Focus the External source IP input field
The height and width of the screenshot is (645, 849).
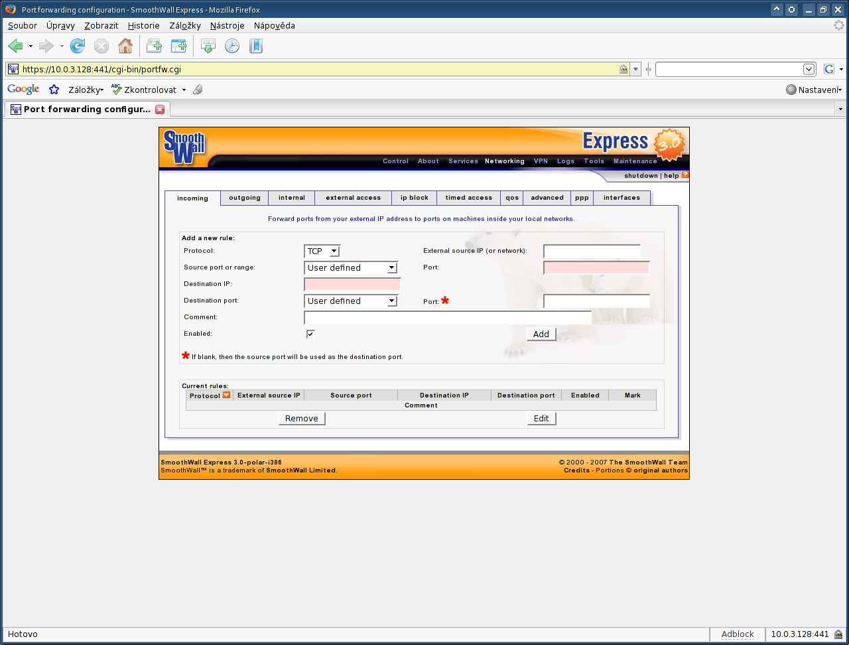click(x=592, y=251)
